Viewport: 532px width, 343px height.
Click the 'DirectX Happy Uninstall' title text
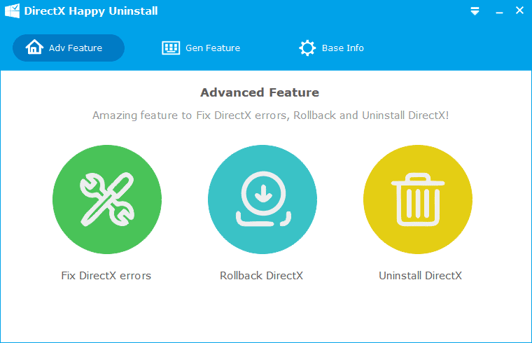click(x=91, y=11)
